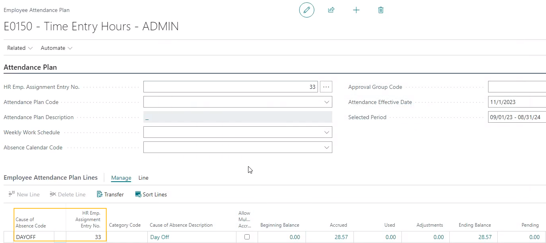This screenshot has height=243, width=546.
Task: Click the Edit pencil icon
Action: pyautogui.click(x=306, y=10)
